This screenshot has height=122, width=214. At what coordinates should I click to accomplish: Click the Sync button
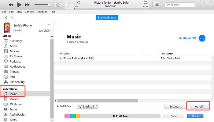click(174, 116)
